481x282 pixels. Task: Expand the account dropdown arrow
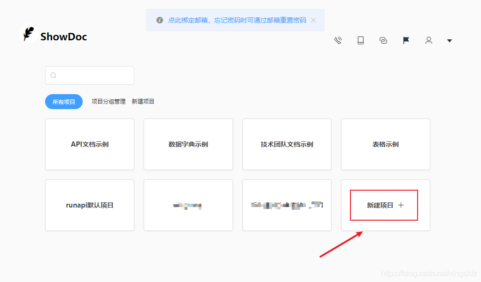(450, 41)
